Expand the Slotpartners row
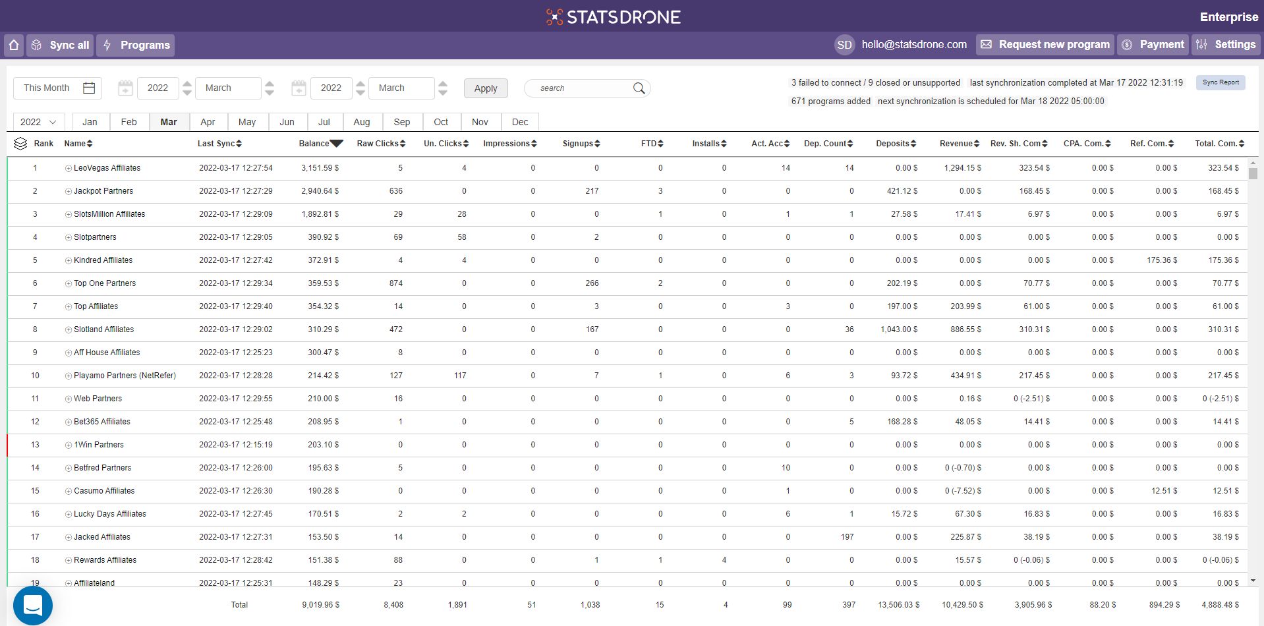 (69, 238)
